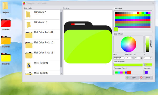Increase the B value with the up arrow

tap(151, 57)
